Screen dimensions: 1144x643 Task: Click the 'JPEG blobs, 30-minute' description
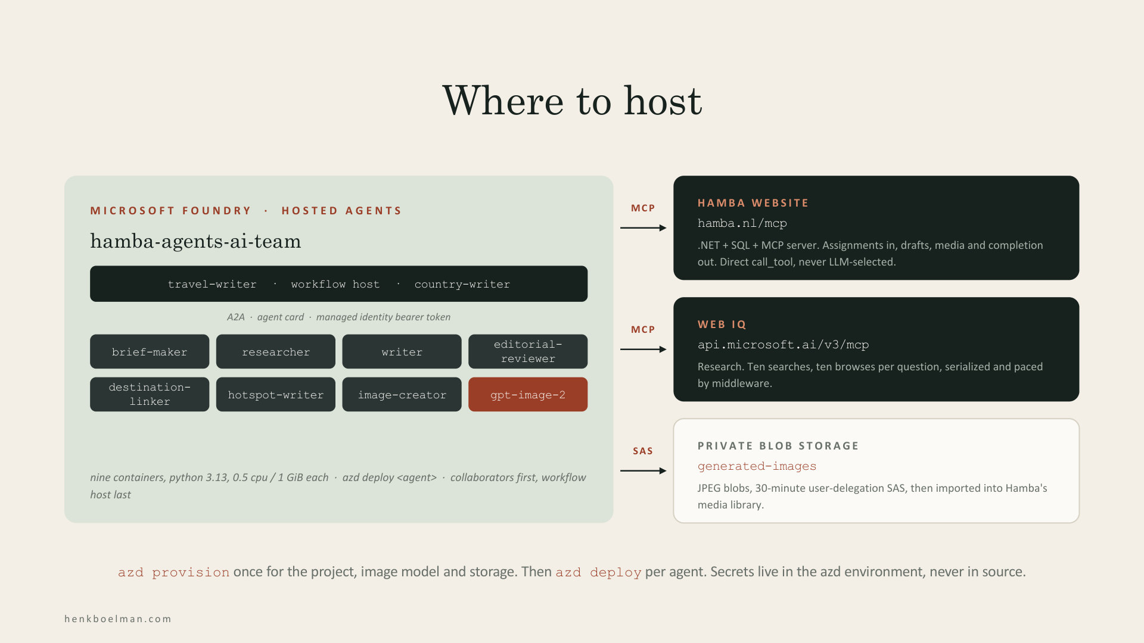point(872,497)
